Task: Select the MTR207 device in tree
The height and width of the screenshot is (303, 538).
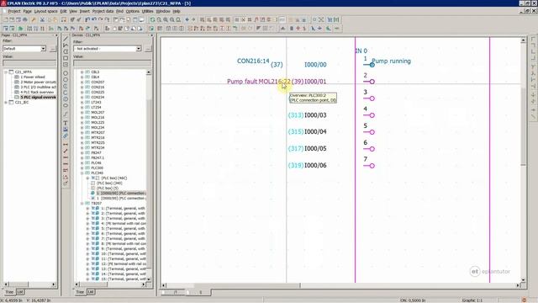Action: (x=98, y=133)
